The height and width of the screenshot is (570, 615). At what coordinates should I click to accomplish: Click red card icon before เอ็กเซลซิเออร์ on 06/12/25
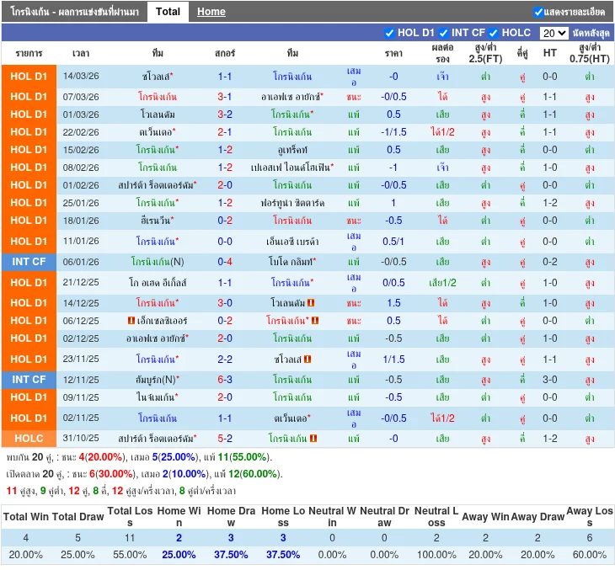(131, 320)
